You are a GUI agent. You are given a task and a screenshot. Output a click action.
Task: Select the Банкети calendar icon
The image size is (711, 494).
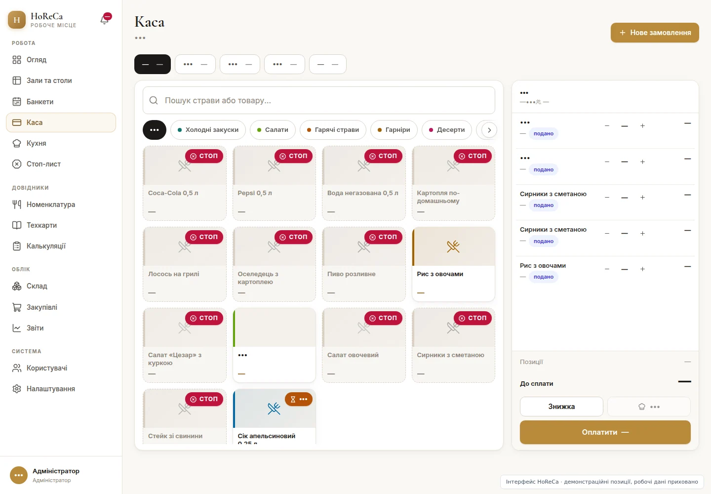[17, 102]
